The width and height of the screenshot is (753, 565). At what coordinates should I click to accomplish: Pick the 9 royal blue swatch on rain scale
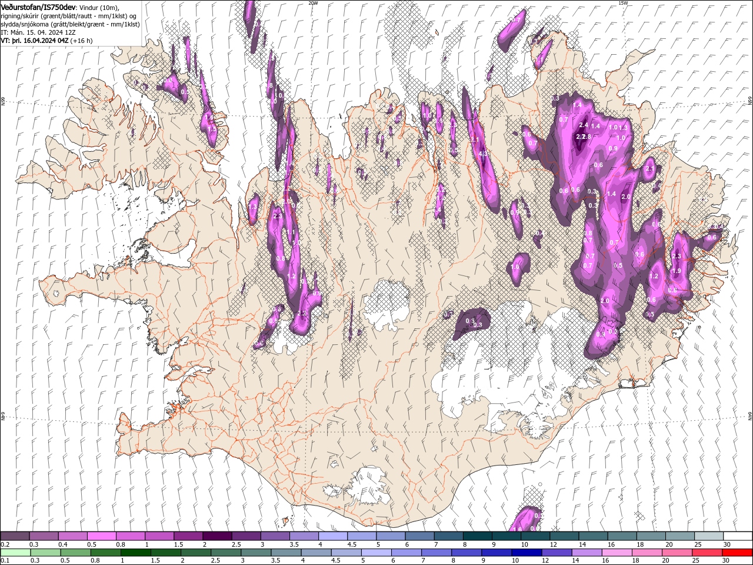[x=497, y=553]
